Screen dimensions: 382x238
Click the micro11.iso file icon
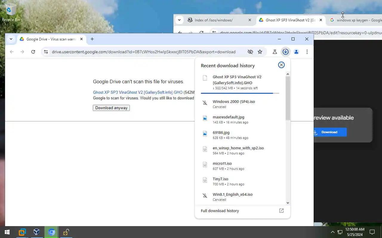pyautogui.click(x=205, y=165)
